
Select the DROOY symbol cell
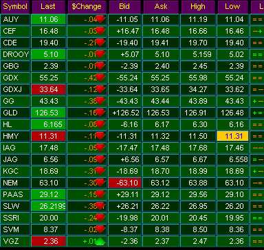pyautogui.click(x=15, y=54)
